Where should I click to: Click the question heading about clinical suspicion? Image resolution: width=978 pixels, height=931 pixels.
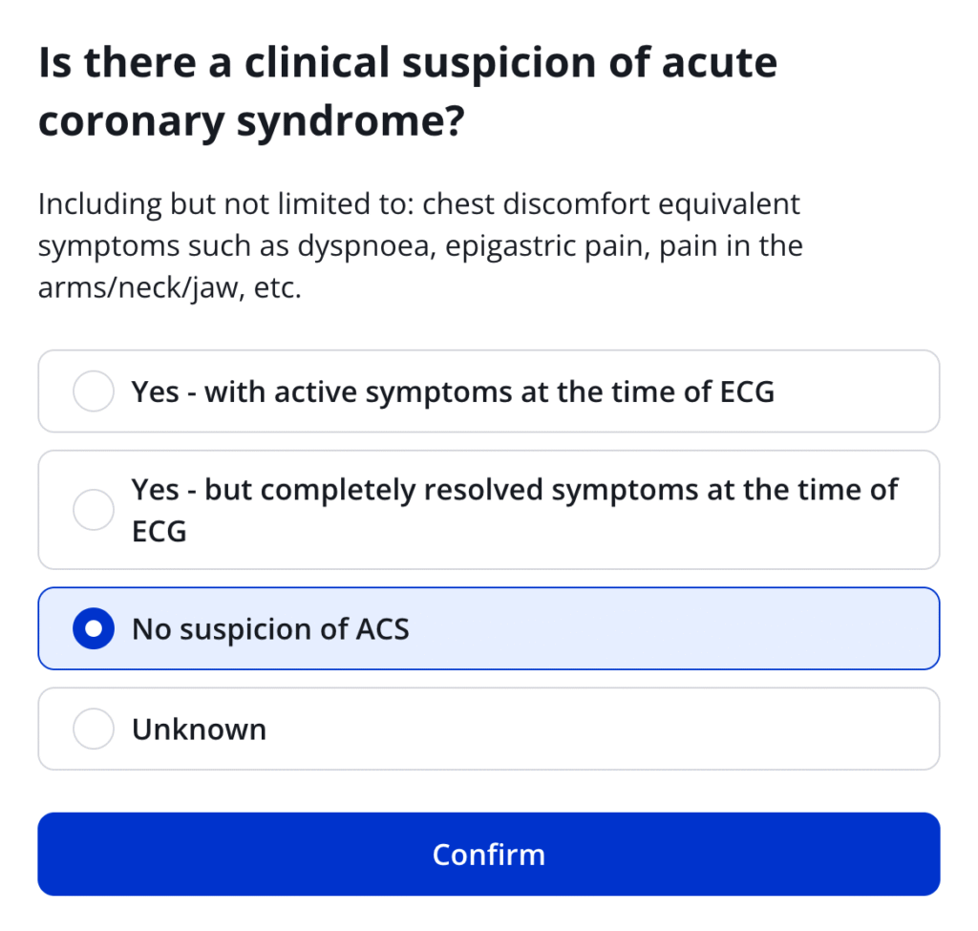[407, 63]
